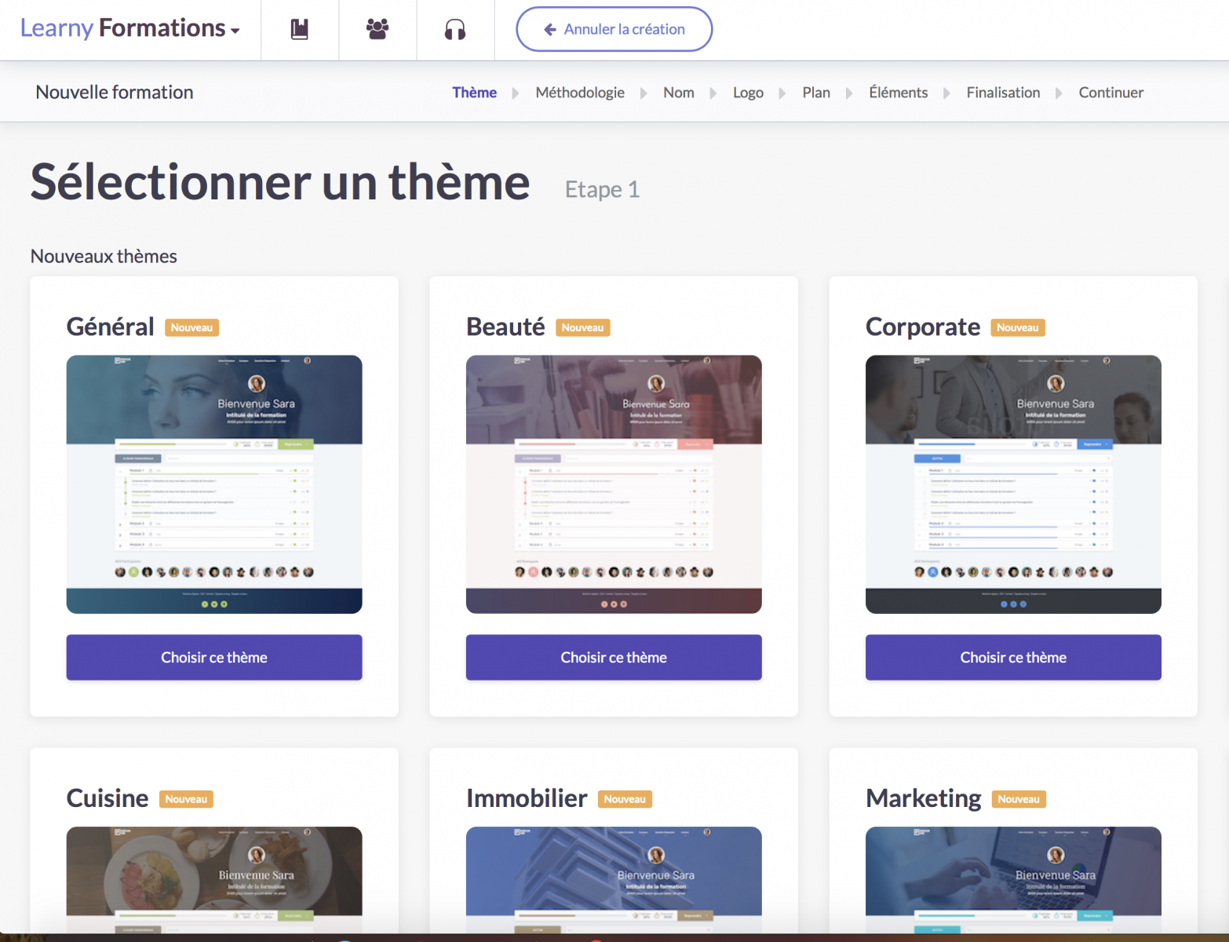Viewport: 1229px width, 942px height.
Task: Click the Continuer step label
Action: pyautogui.click(x=1111, y=92)
